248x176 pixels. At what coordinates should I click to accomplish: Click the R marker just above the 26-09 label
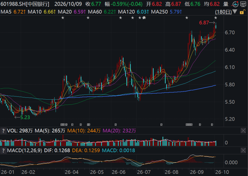point(200,125)
